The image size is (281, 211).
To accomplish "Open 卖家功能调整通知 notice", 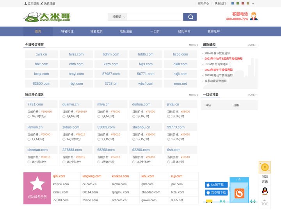I will [x=215, y=81].
